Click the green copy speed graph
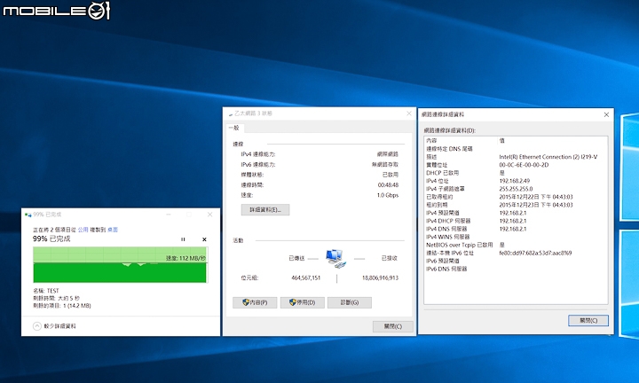The width and height of the screenshot is (639, 383). [x=120, y=264]
